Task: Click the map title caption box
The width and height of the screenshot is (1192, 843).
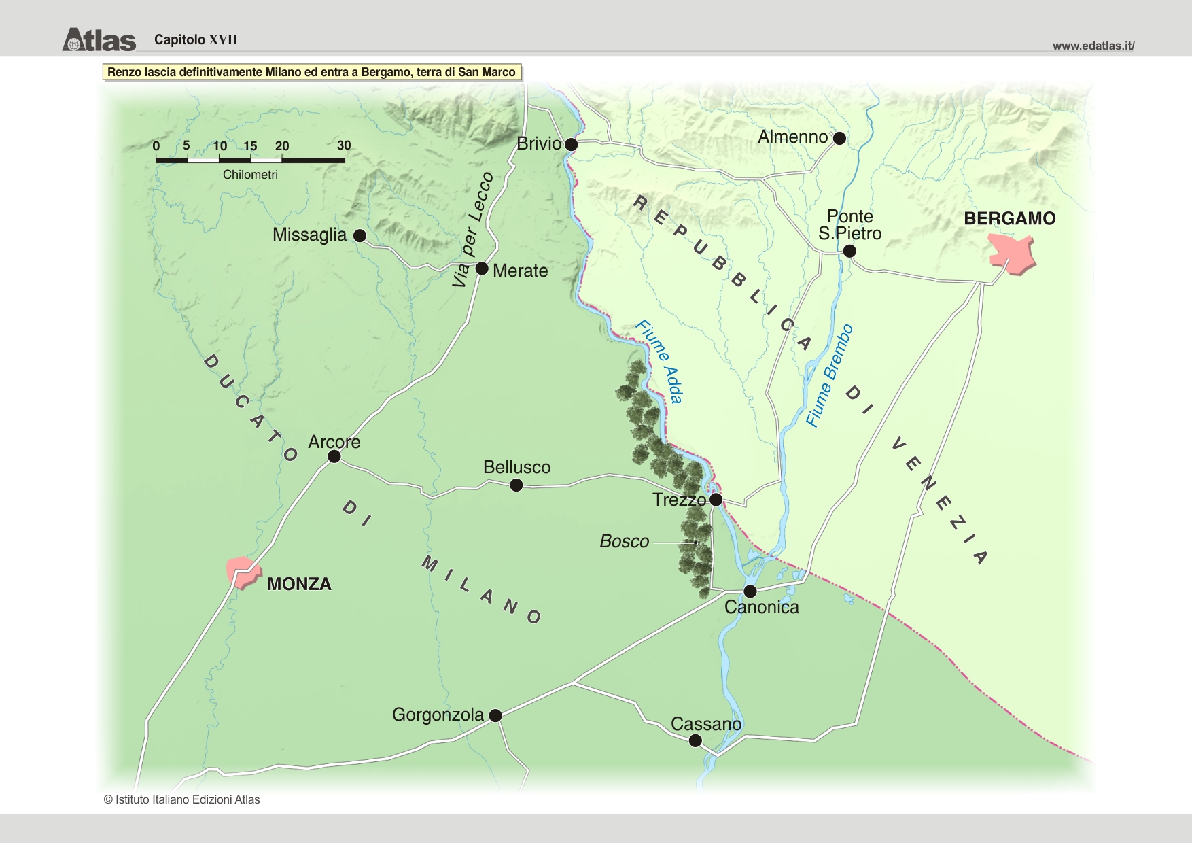Action: 311,72
